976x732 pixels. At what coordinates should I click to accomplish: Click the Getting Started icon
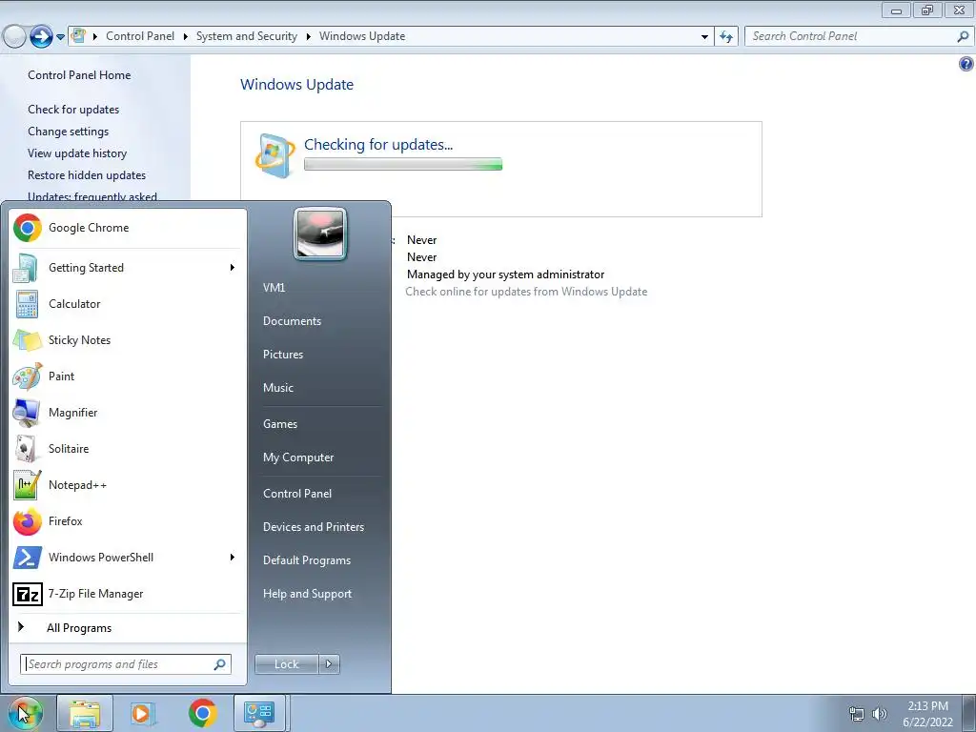pos(26,268)
